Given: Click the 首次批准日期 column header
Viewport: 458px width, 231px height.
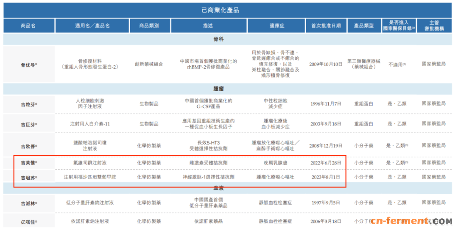Looking at the screenshot, I should 325,26.
